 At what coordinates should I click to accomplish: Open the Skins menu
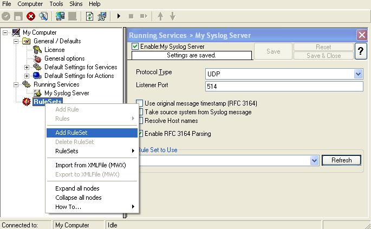76,4
